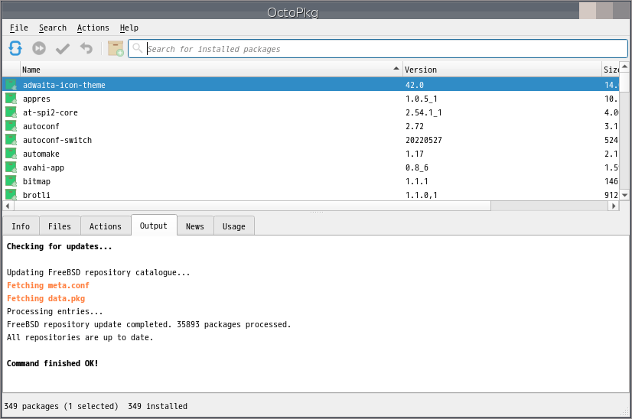Switch to the Files tab
This screenshot has width=632, height=419.
tap(60, 226)
